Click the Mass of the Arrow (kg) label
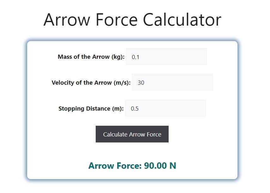This screenshot has width=270, height=193. pos(91,57)
